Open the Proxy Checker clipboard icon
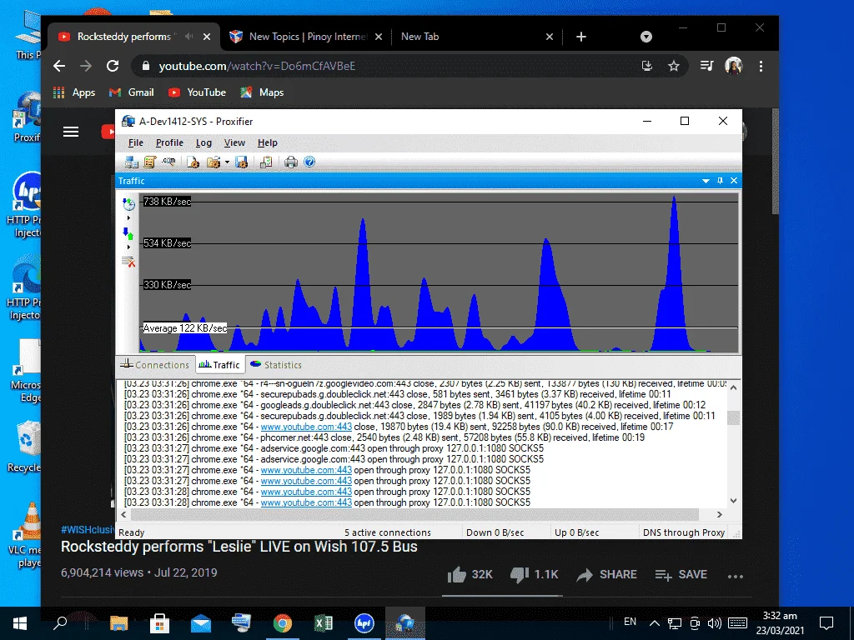Screen dimensions: 854x640 [266, 162]
